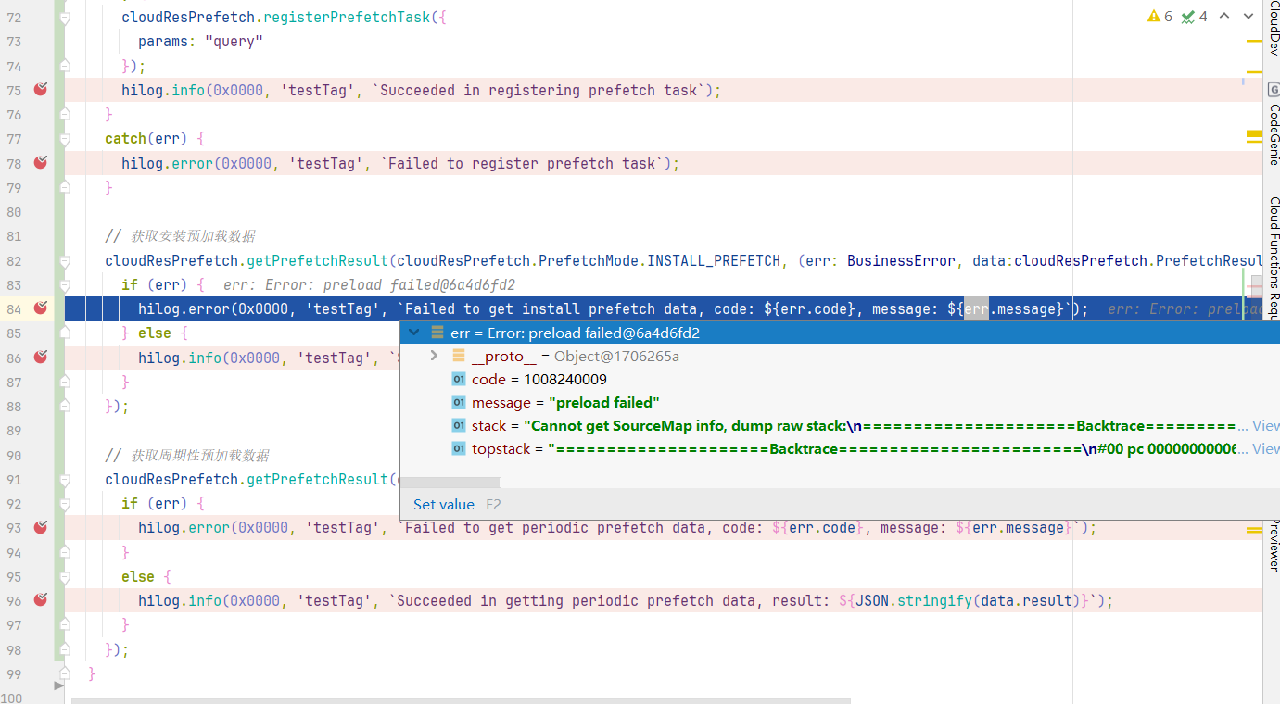Select the message variable icon in popup
1280x704 pixels.
[458, 403]
